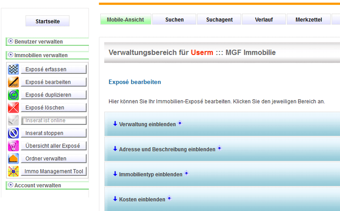
Task: Click the Übersicht aller Exposé lightbulb icon
Action: [x=13, y=146]
